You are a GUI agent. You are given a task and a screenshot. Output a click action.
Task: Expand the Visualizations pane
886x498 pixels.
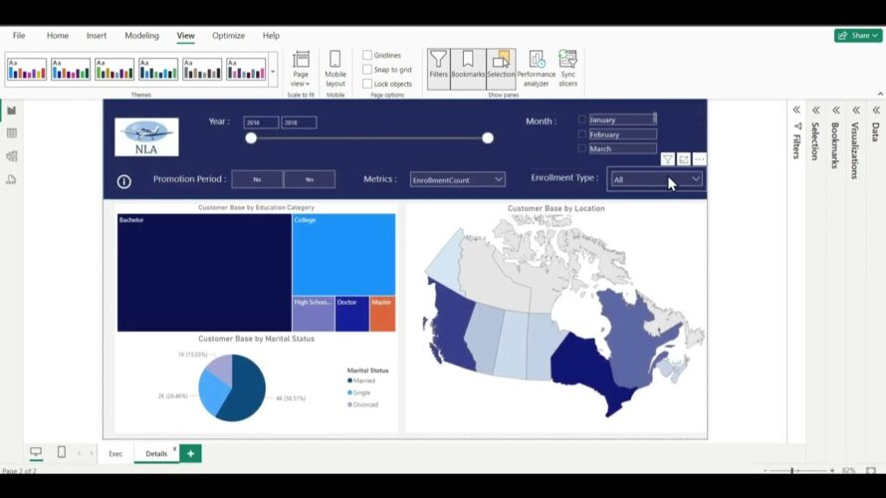tap(856, 110)
